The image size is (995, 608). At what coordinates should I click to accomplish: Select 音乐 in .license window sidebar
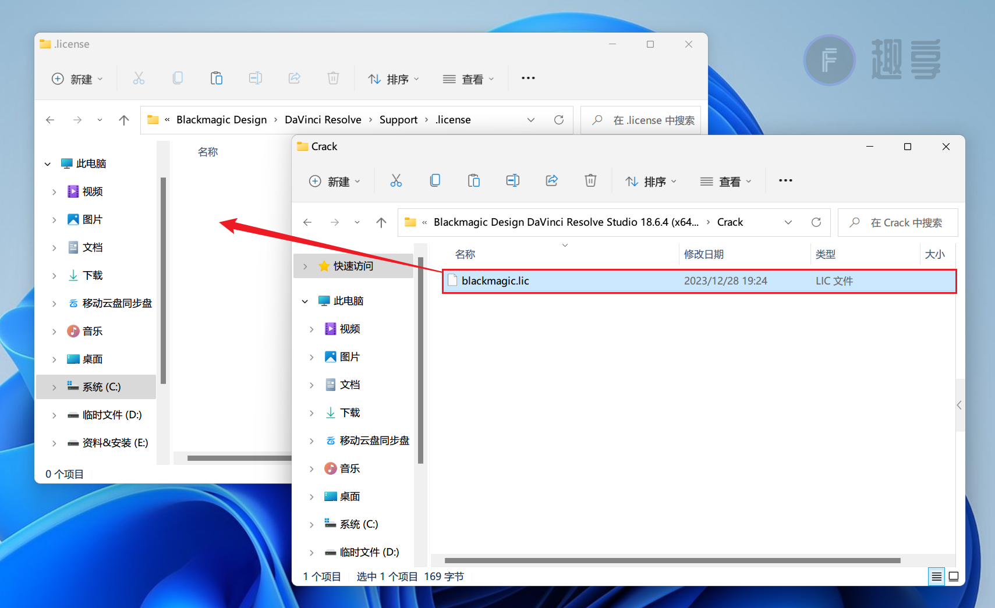pyautogui.click(x=92, y=332)
